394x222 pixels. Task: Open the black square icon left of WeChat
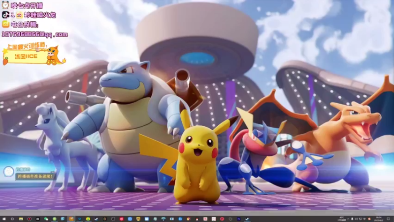38,219
